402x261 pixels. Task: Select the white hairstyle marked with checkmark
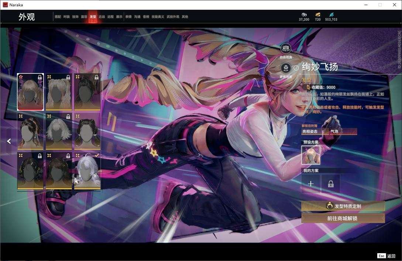(x=87, y=171)
